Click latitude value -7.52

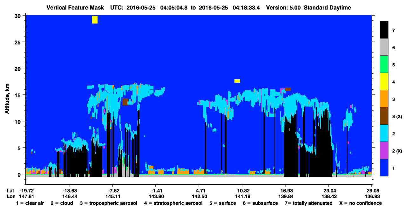click(x=113, y=191)
